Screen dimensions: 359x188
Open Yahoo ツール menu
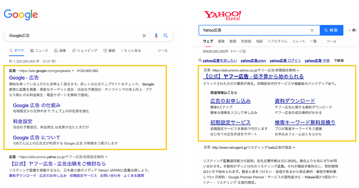click(x=332, y=41)
